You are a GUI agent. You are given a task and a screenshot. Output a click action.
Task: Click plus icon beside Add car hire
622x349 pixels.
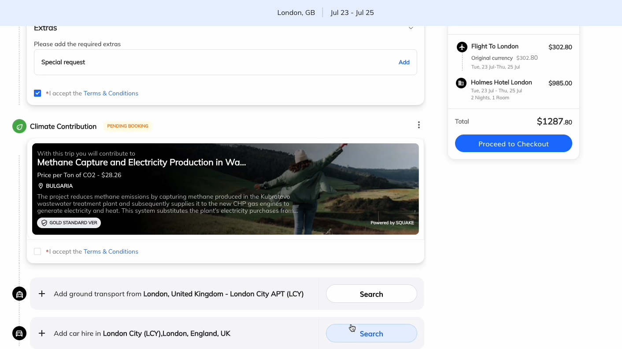[x=42, y=333]
